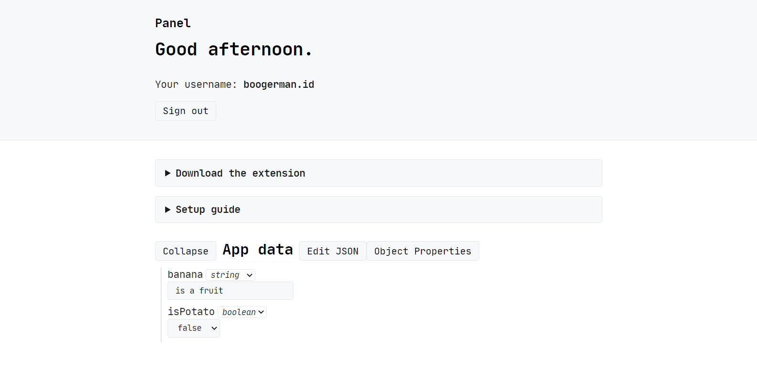Click the username boogerman.id
The image size is (757, 369).
coord(279,84)
